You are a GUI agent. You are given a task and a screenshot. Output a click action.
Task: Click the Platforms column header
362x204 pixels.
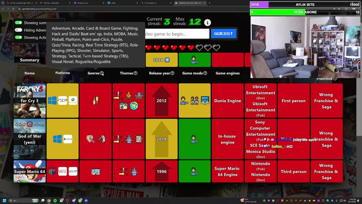click(63, 73)
